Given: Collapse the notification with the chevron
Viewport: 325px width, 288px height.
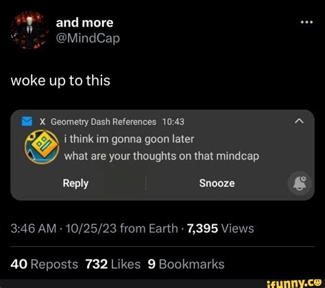Looking at the screenshot, I should [299, 121].
